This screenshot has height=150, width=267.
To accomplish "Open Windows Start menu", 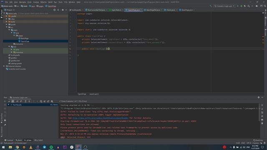I will click(3, 147).
